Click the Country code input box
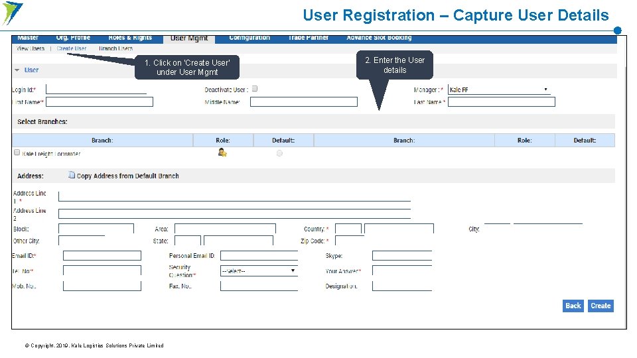 [348, 229]
